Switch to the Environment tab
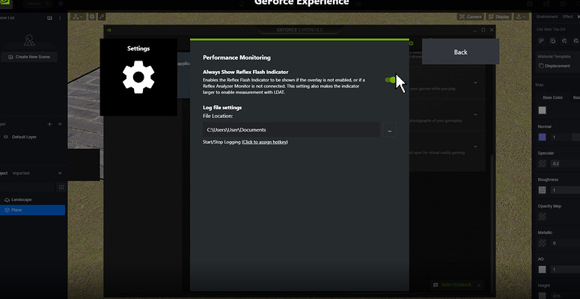Image resolution: width=580 pixels, height=299 pixels. 547,16
